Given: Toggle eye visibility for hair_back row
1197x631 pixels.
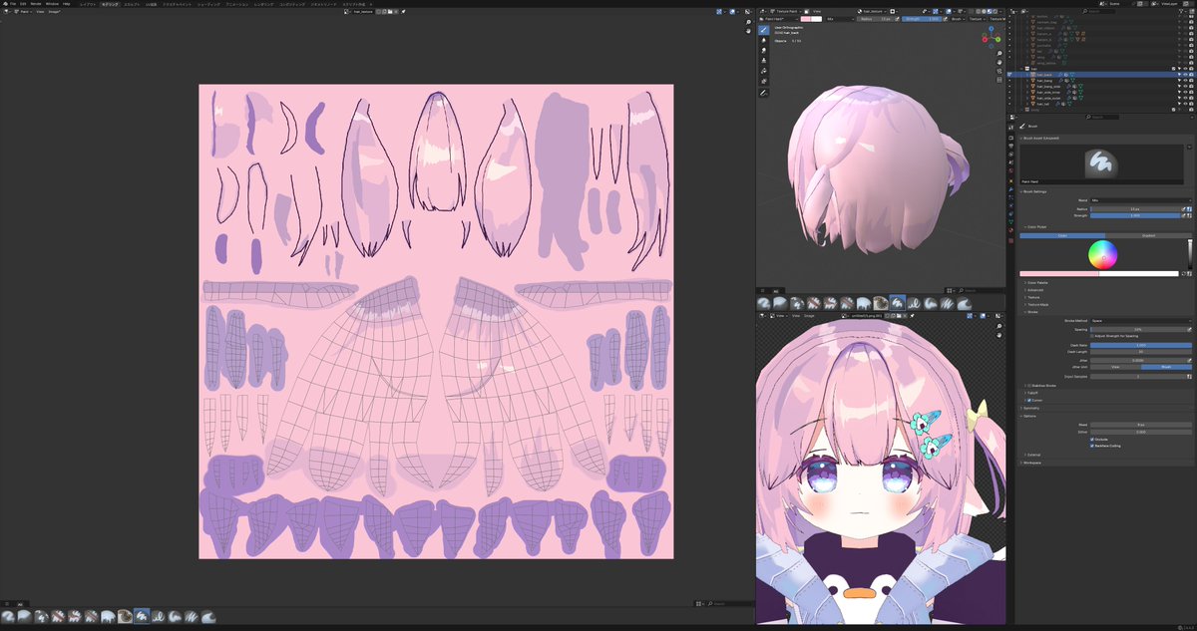Looking at the screenshot, I should coord(1185,74).
